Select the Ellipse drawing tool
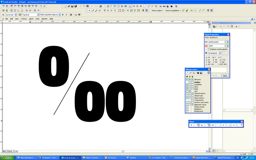The width and height of the screenshot is (256, 160). coord(123,10)
